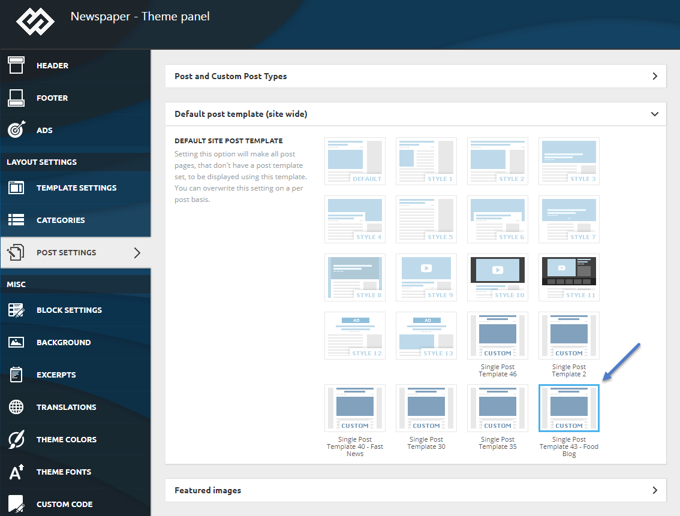Click the Post Settings pages icon

[16, 252]
